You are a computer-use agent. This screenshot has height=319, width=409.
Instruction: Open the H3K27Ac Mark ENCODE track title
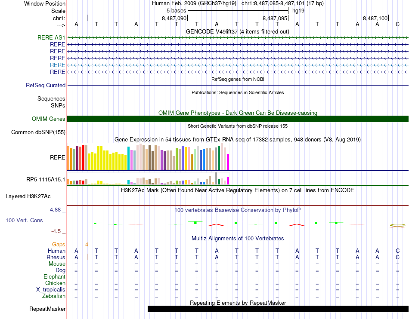coord(238,190)
